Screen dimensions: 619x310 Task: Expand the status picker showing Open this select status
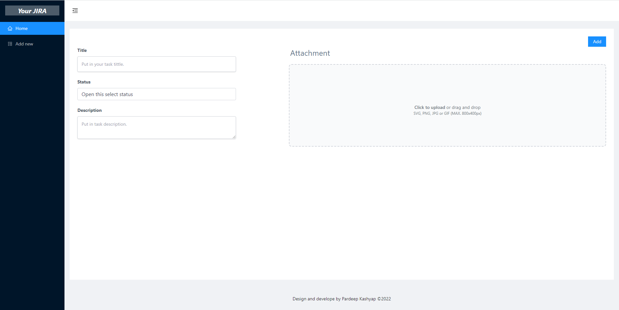coord(156,94)
